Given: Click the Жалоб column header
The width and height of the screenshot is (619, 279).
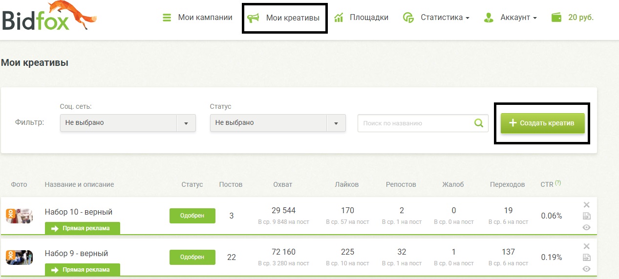Looking at the screenshot, I should point(453,184).
